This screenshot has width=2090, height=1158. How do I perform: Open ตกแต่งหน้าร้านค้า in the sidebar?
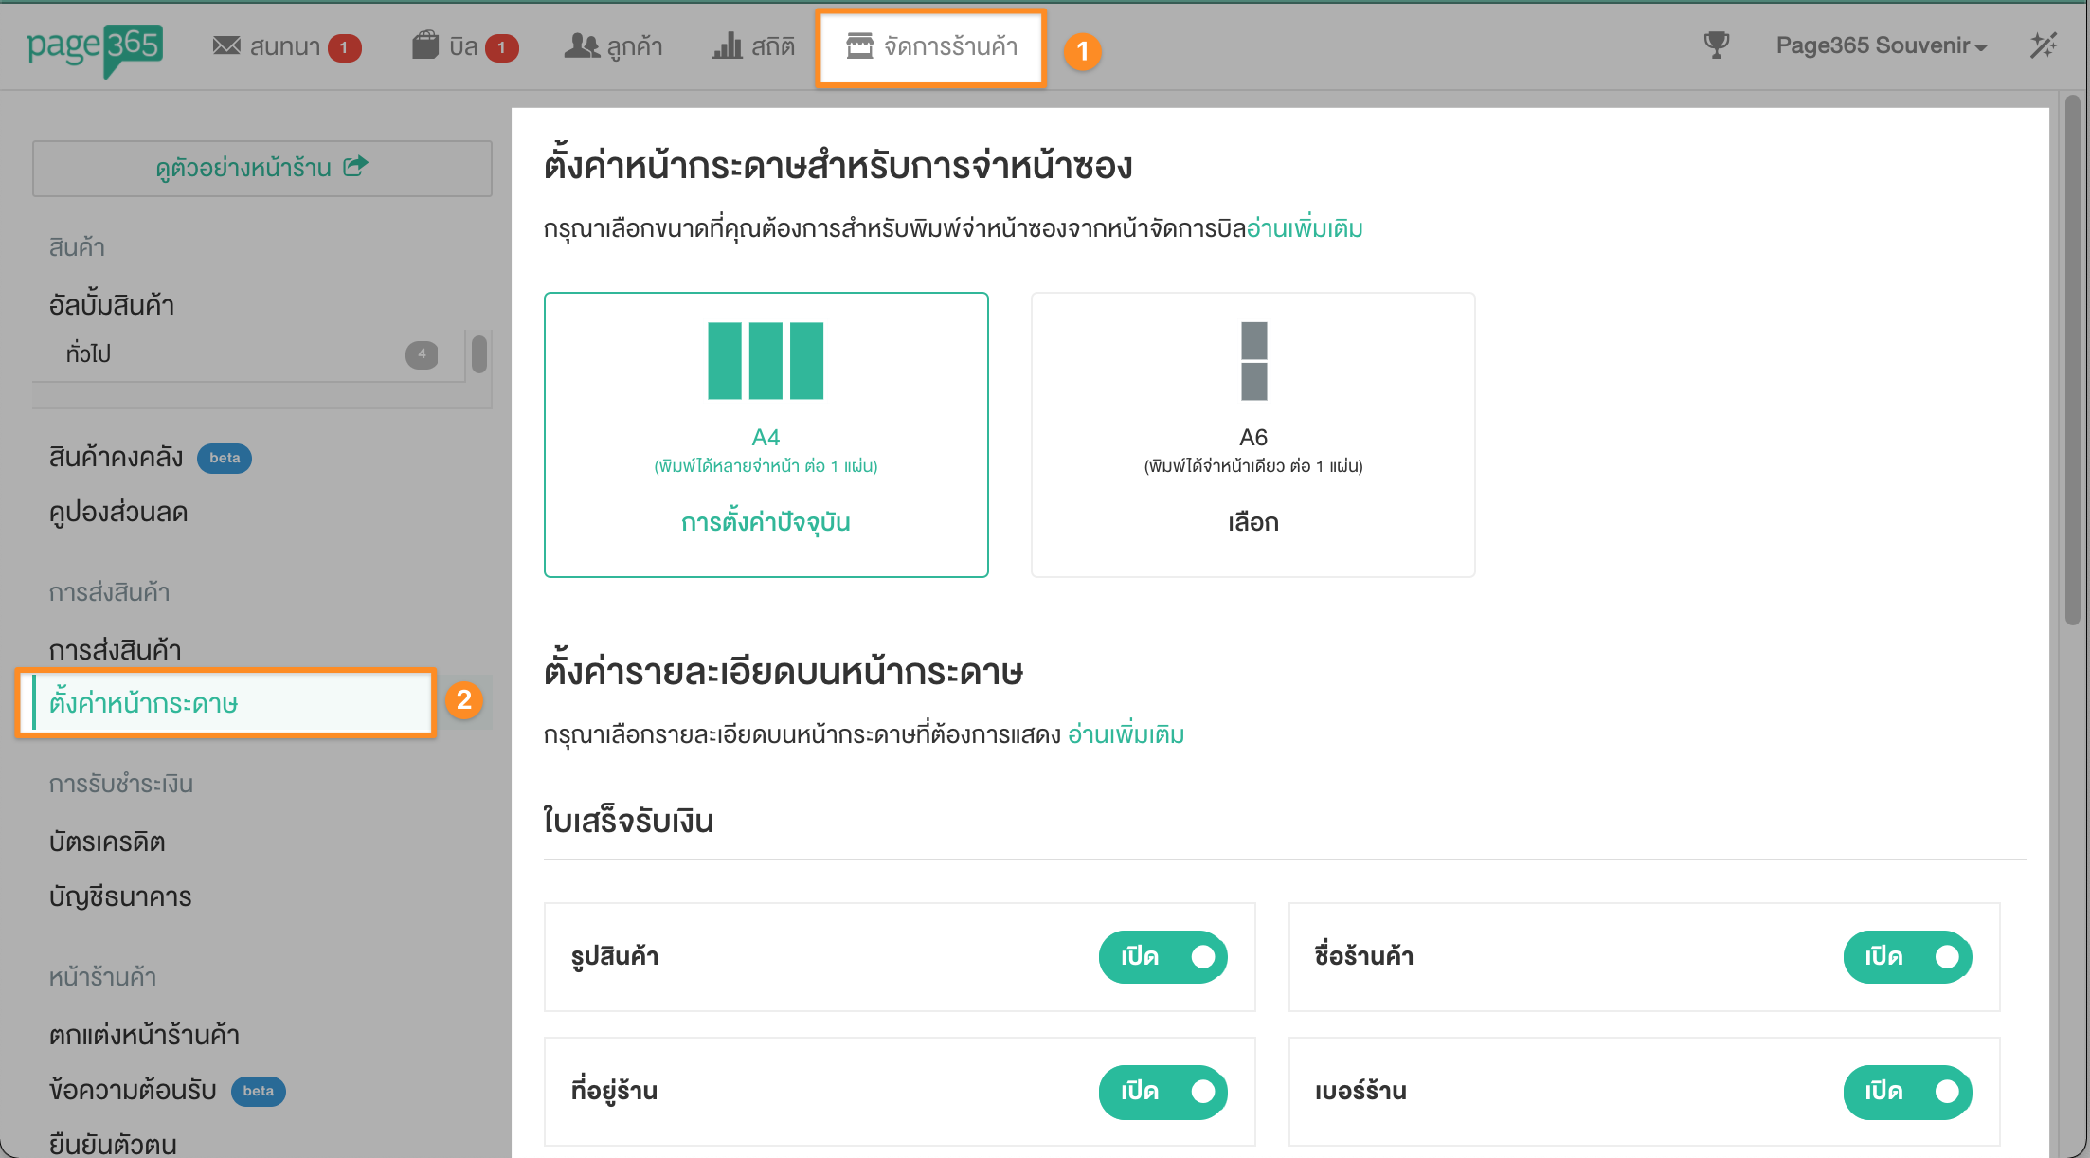(x=144, y=1035)
